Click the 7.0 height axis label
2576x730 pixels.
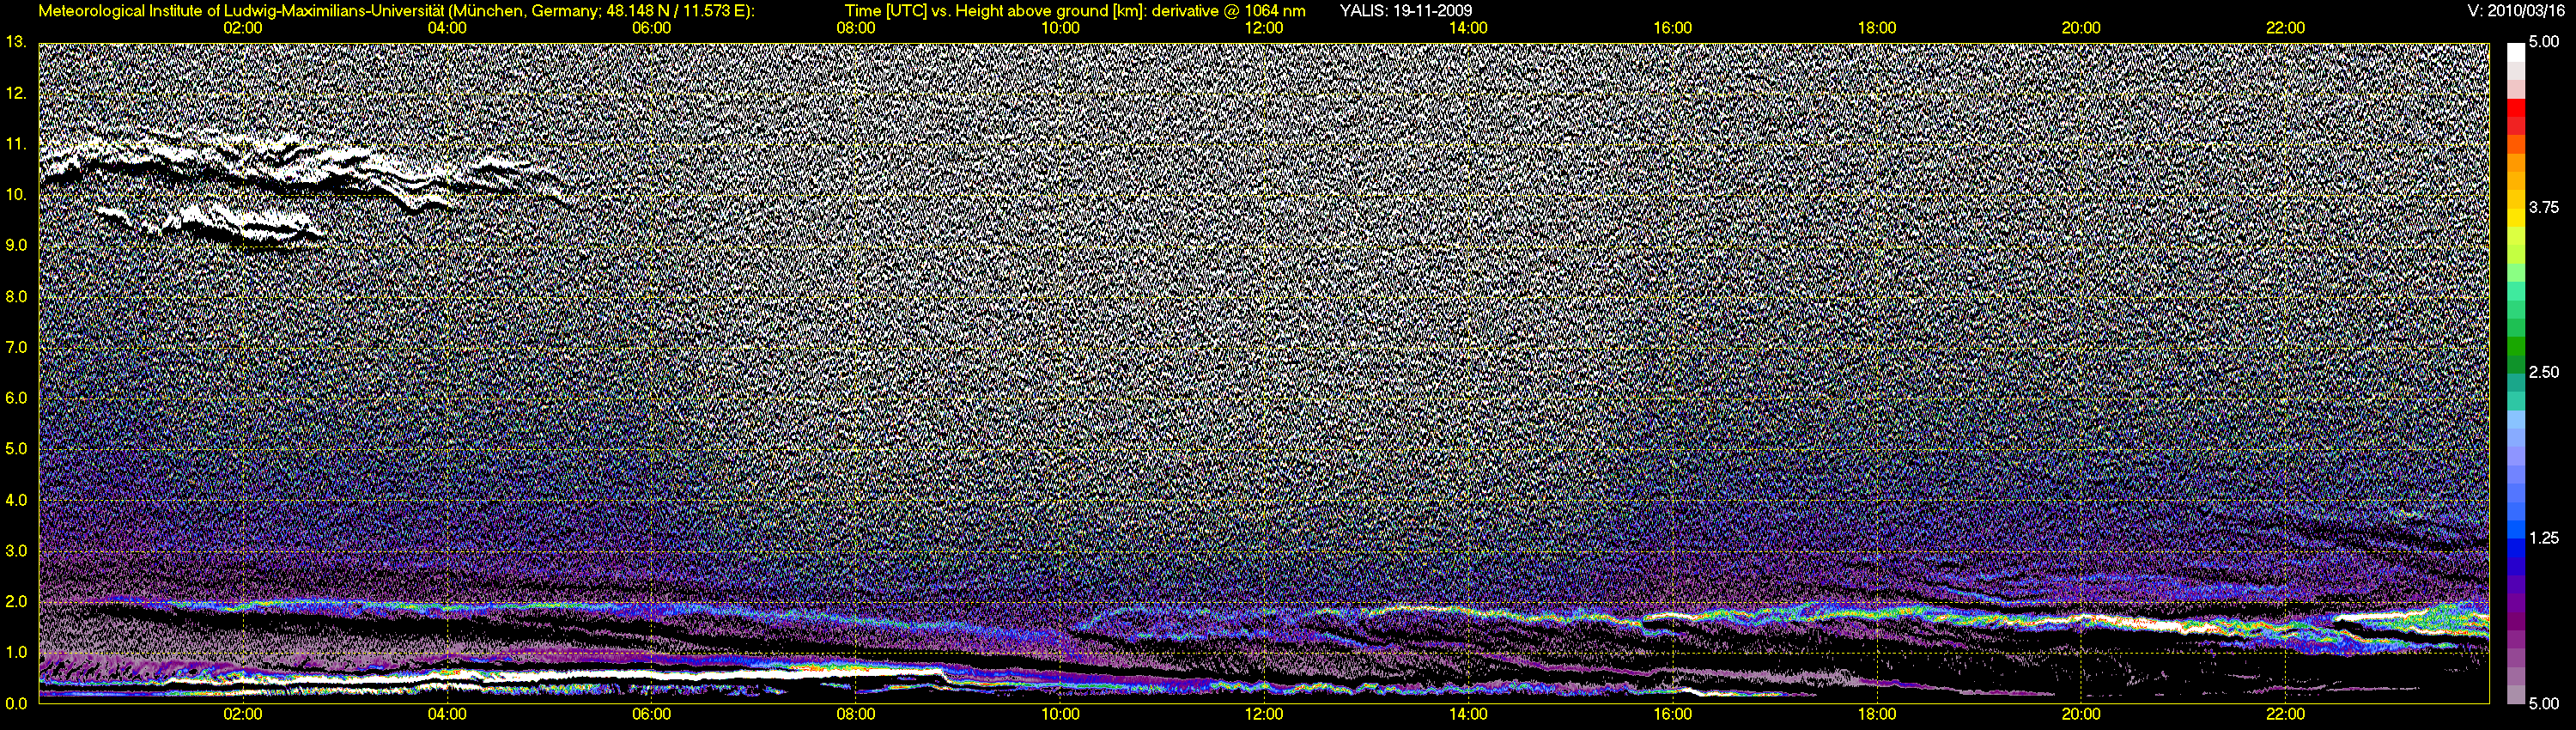click(16, 347)
